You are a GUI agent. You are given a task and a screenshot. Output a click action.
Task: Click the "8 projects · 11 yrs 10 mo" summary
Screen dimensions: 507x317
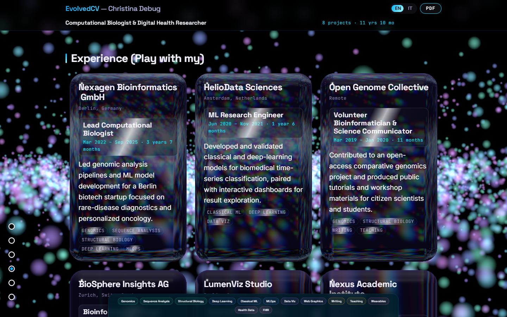point(358,23)
